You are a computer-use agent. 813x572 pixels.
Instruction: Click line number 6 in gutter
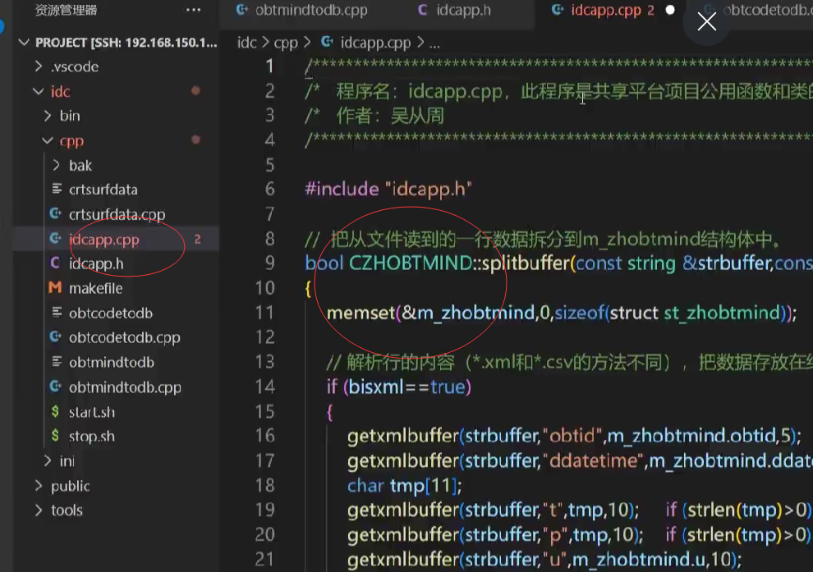tap(269, 189)
